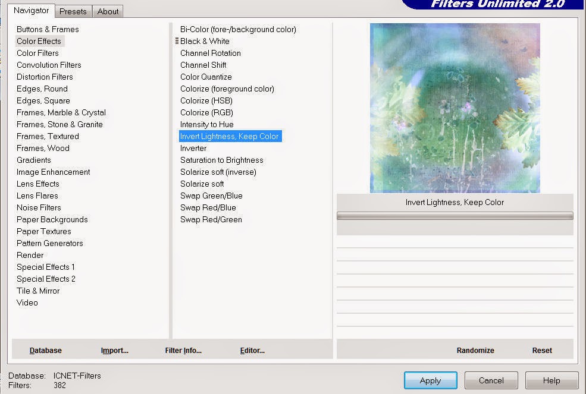Image resolution: width=586 pixels, height=394 pixels.
Task: Switch to the Presets tab
Action: point(73,11)
